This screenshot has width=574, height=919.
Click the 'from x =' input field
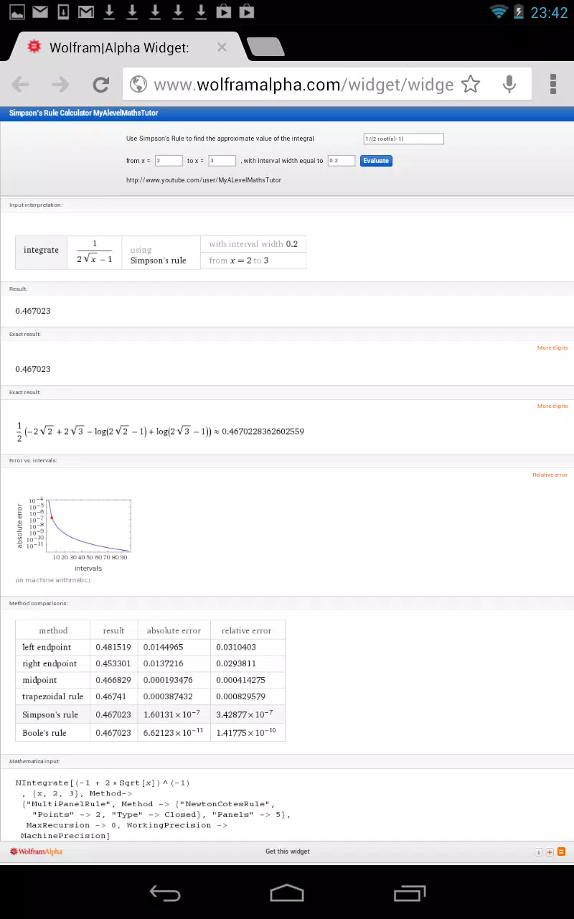pos(169,161)
